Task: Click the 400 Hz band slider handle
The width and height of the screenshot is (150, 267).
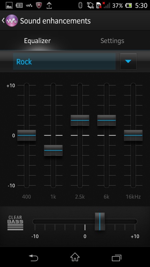Action: pyautogui.click(x=27, y=136)
